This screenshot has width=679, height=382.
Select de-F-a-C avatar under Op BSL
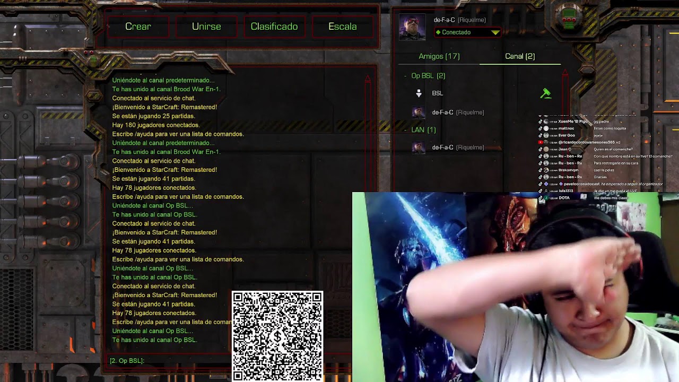pos(419,112)
